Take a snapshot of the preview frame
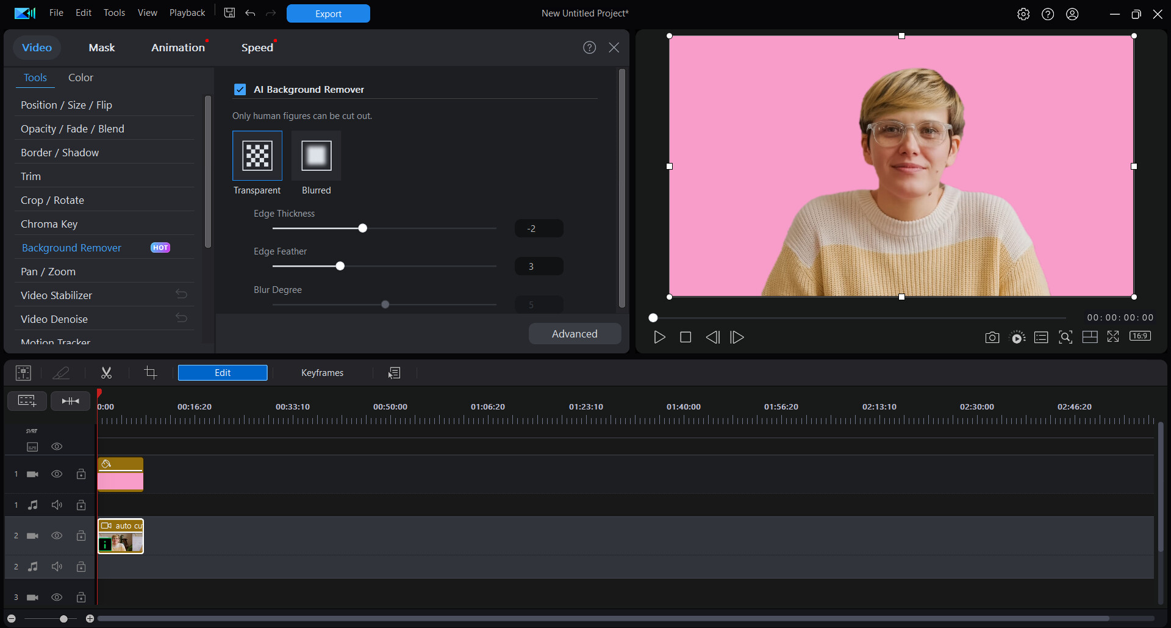Viewport: 1171px width, 628px height. 992,337
